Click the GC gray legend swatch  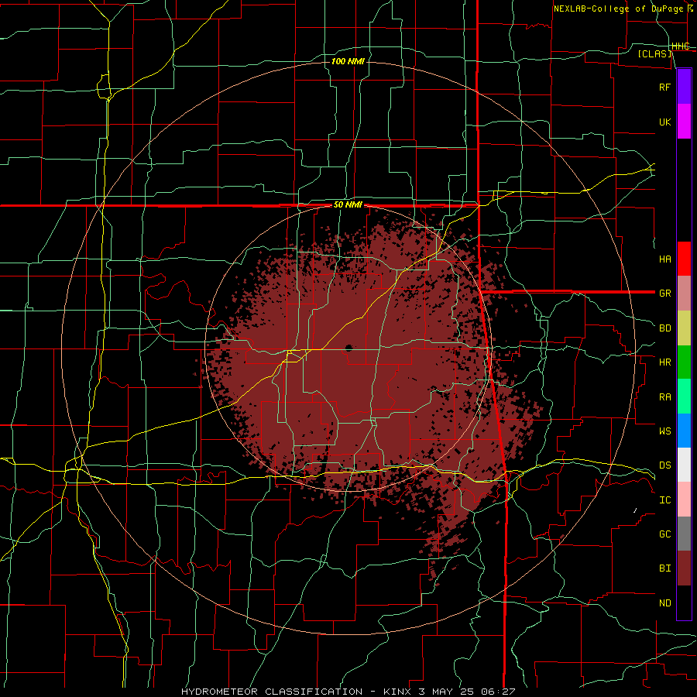[684, 534]
